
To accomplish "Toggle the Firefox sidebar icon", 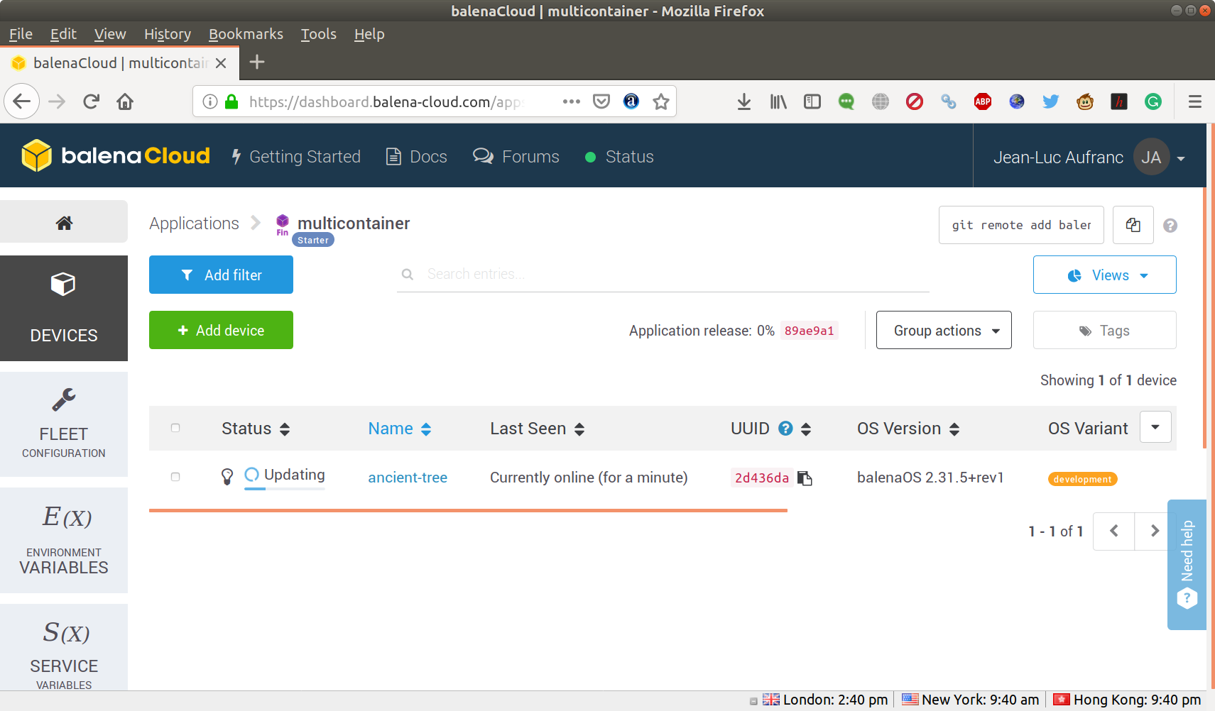I will coord(812,101).
